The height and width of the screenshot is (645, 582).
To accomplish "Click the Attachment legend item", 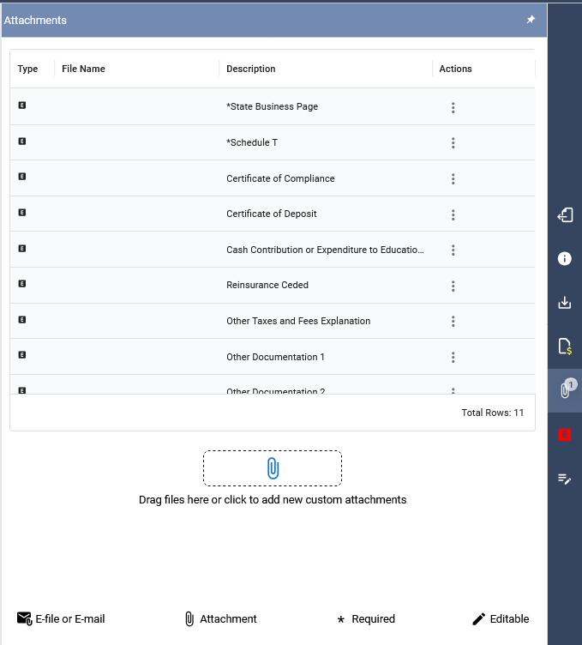I will click(221, 618).
